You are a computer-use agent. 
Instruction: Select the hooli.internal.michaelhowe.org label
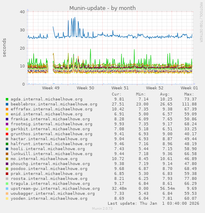pyautogui.click(x=48, y=149)
